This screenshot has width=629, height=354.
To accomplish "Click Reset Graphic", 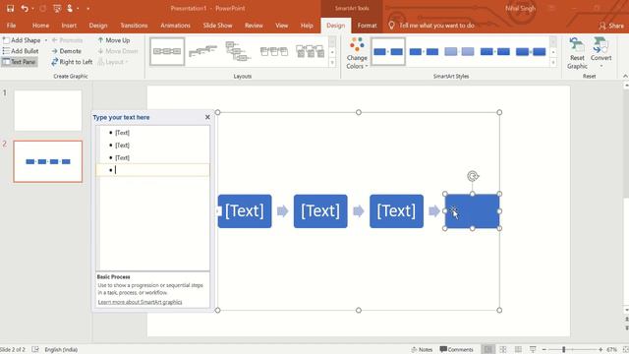I will pos(577,53).
